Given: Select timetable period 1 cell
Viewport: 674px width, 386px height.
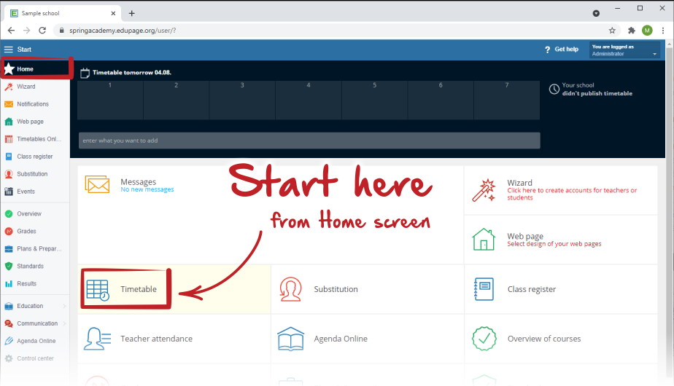Looking at the screenshot, I should click(110, 100).
